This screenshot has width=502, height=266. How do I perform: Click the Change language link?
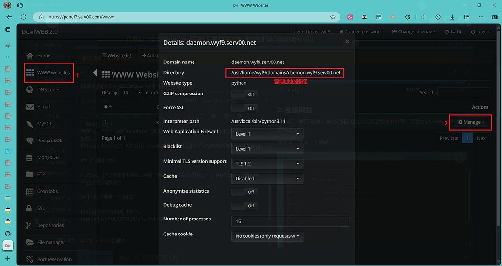pyautogui.click(x=414, y=31)
